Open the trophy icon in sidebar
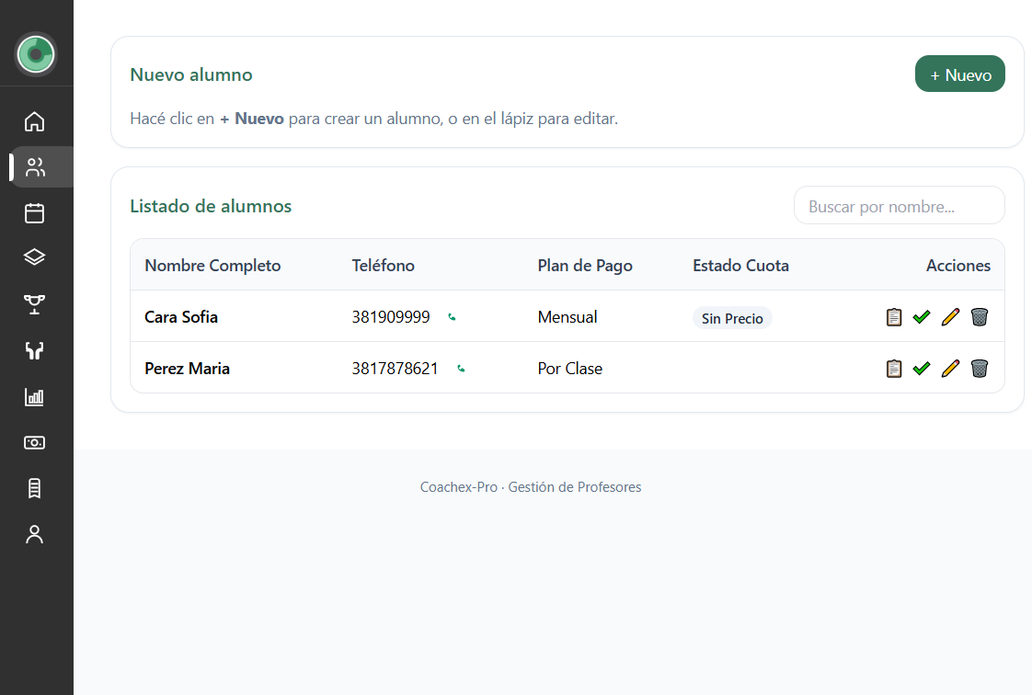This screenshot has height=695, width=1032. coord(34,304)
